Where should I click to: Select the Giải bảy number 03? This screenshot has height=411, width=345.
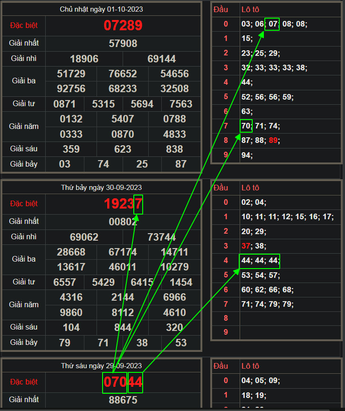[65, 164]
